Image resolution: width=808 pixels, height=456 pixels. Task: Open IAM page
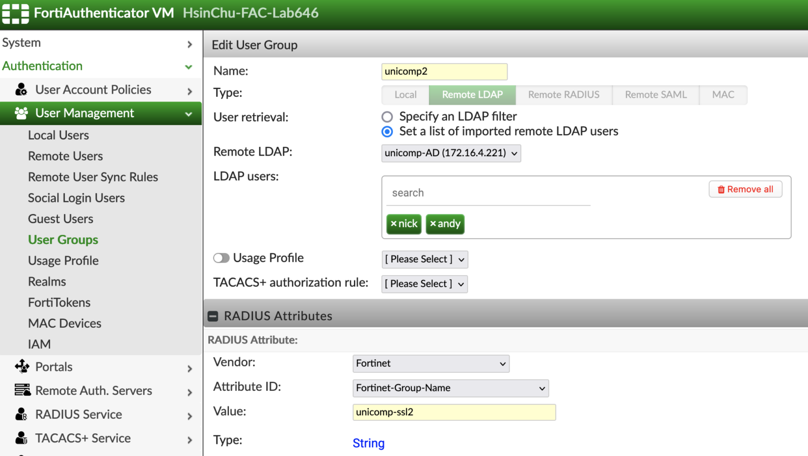pos(39,344)
